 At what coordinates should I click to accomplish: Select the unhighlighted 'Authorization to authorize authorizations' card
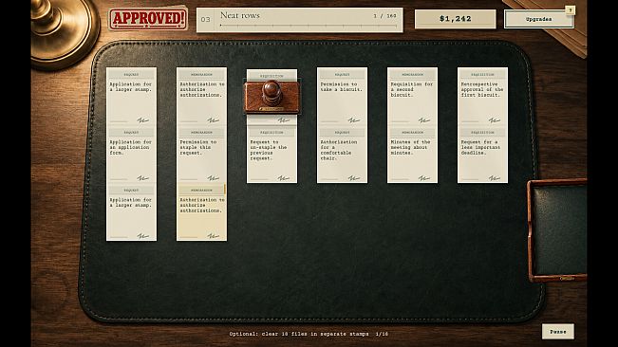point(201,96)
